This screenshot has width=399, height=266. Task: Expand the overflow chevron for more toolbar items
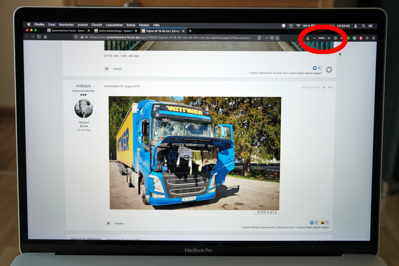367,38
